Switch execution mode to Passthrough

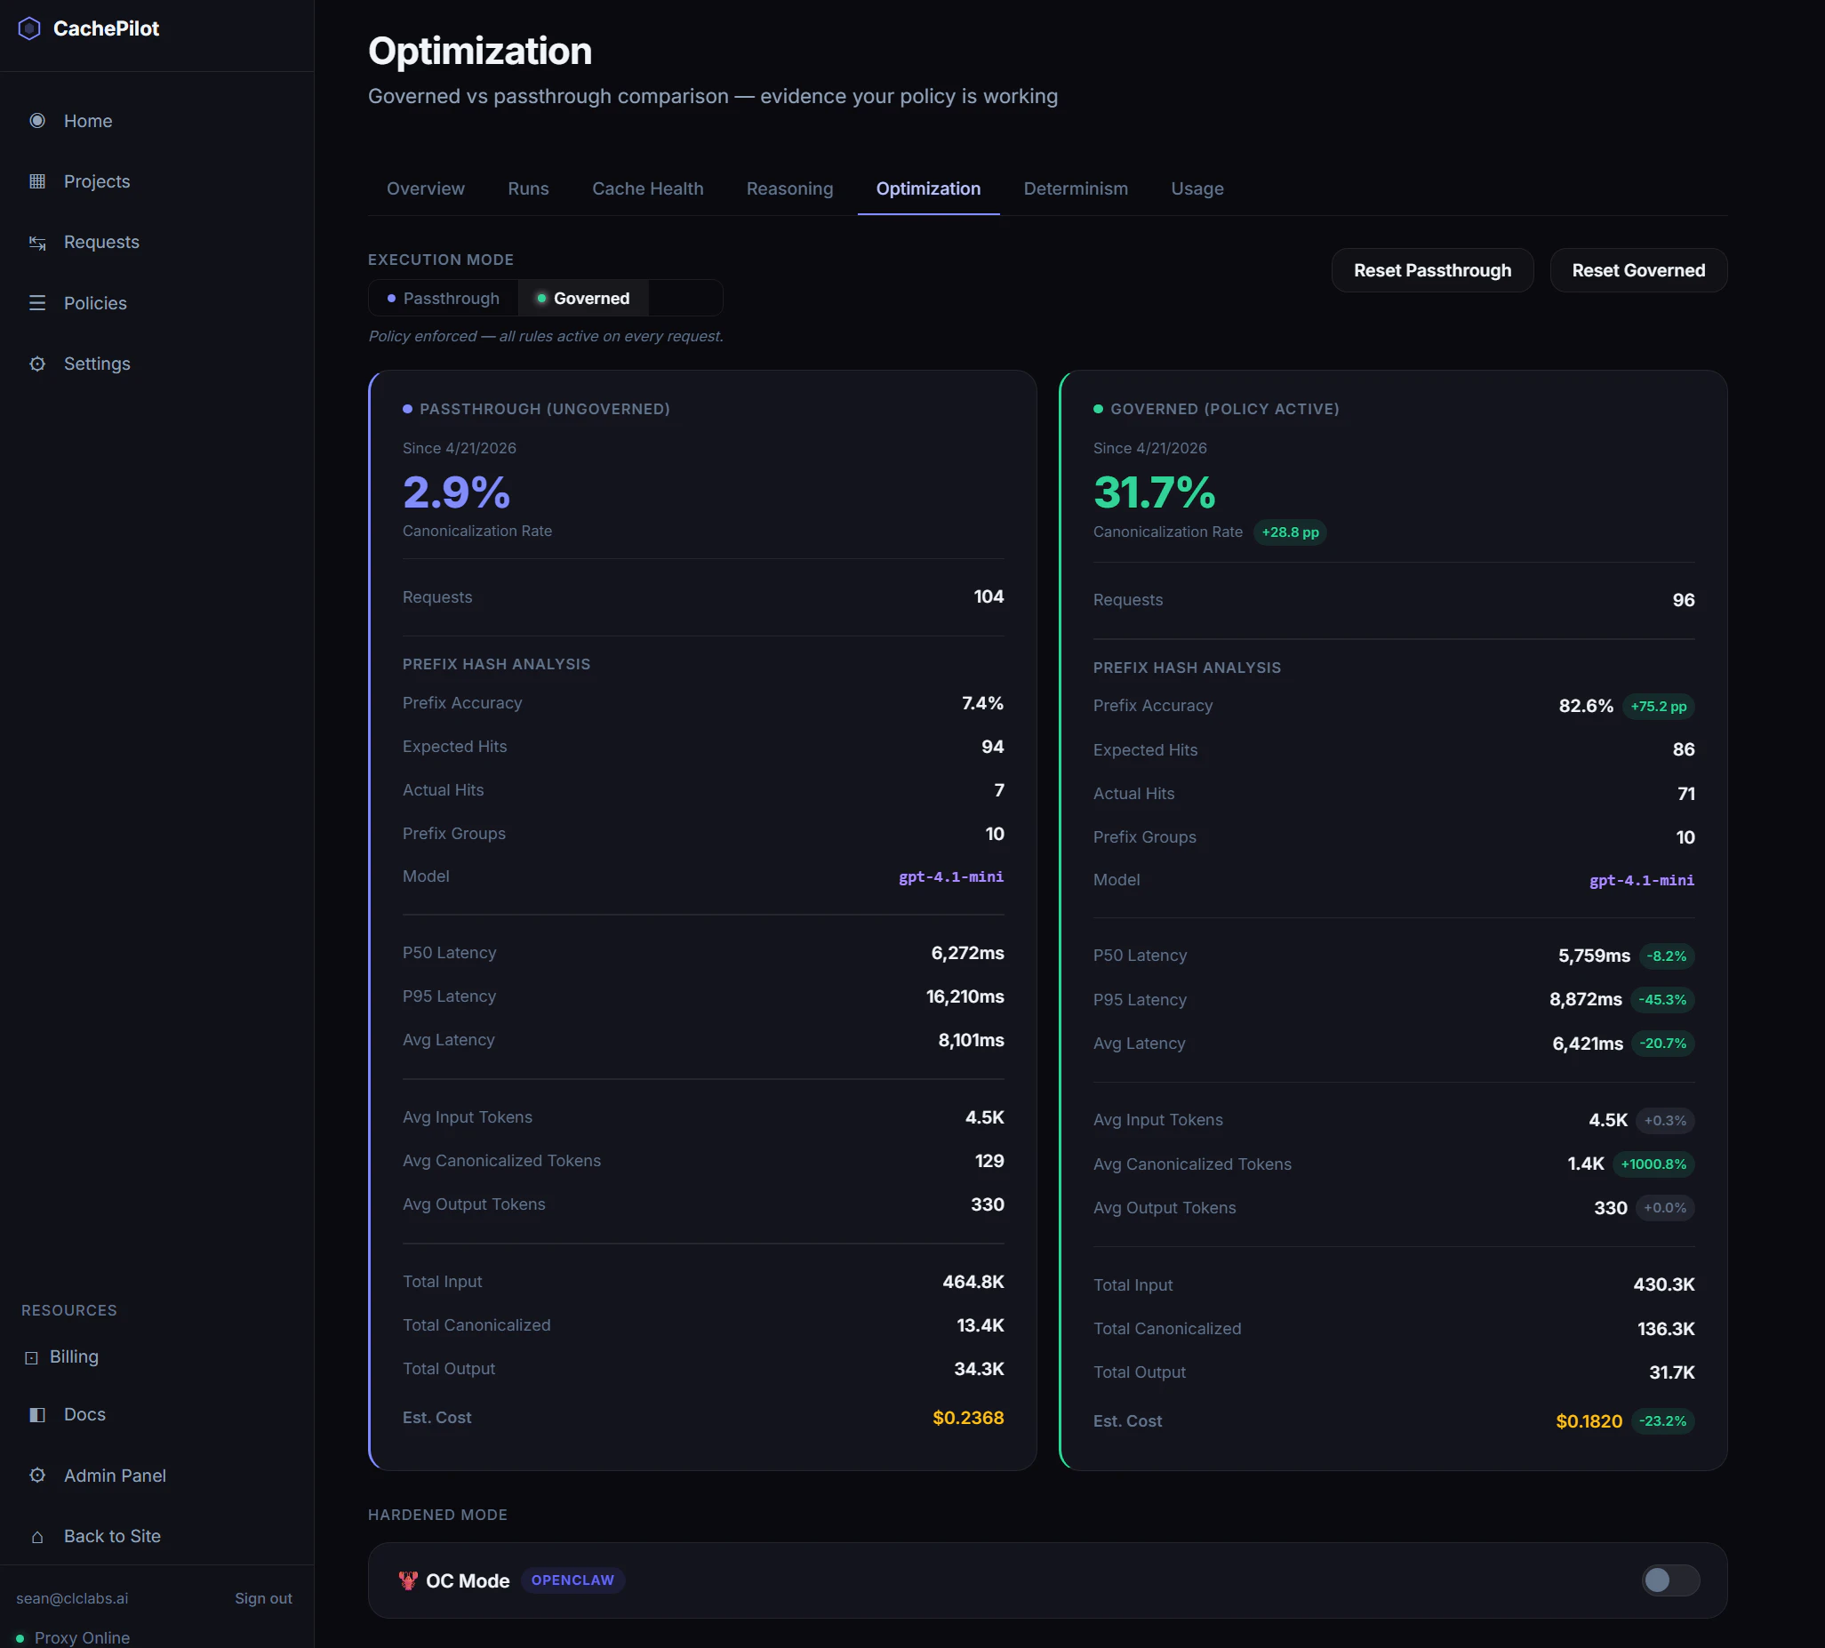[x=444, y=299]
